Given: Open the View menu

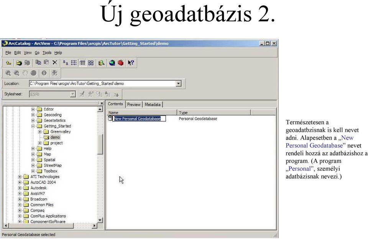Looking at the screenshot, I should pos(28,53).
